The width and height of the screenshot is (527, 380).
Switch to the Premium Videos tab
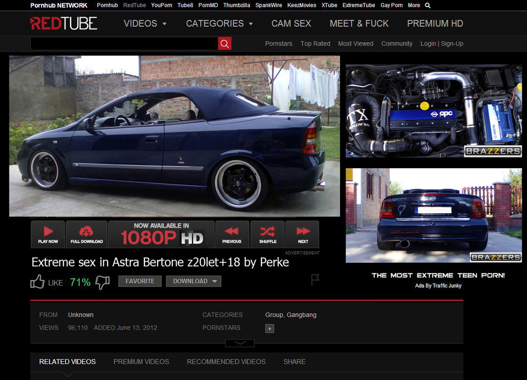click(x=141, y=361)
